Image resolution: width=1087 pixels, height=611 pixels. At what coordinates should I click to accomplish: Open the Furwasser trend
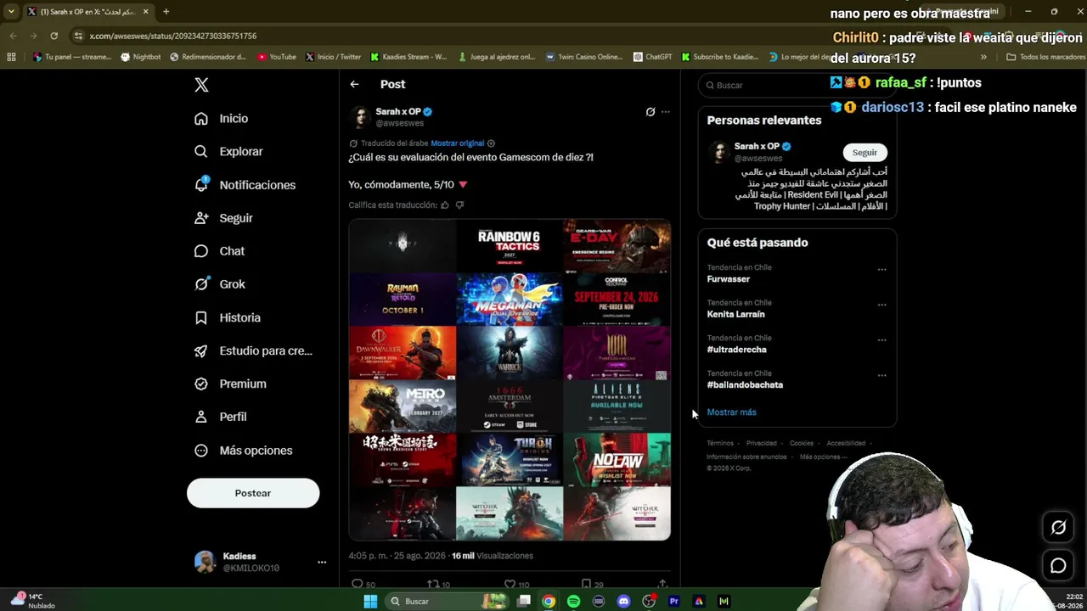729,279
